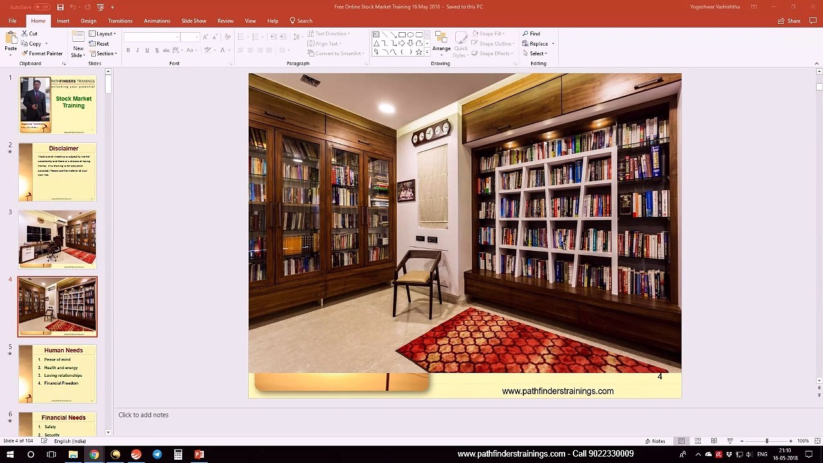The width and height of the screenshot is (823, 463).
Task: Toggle Bold formatting
Action: [x=128, y=50]
